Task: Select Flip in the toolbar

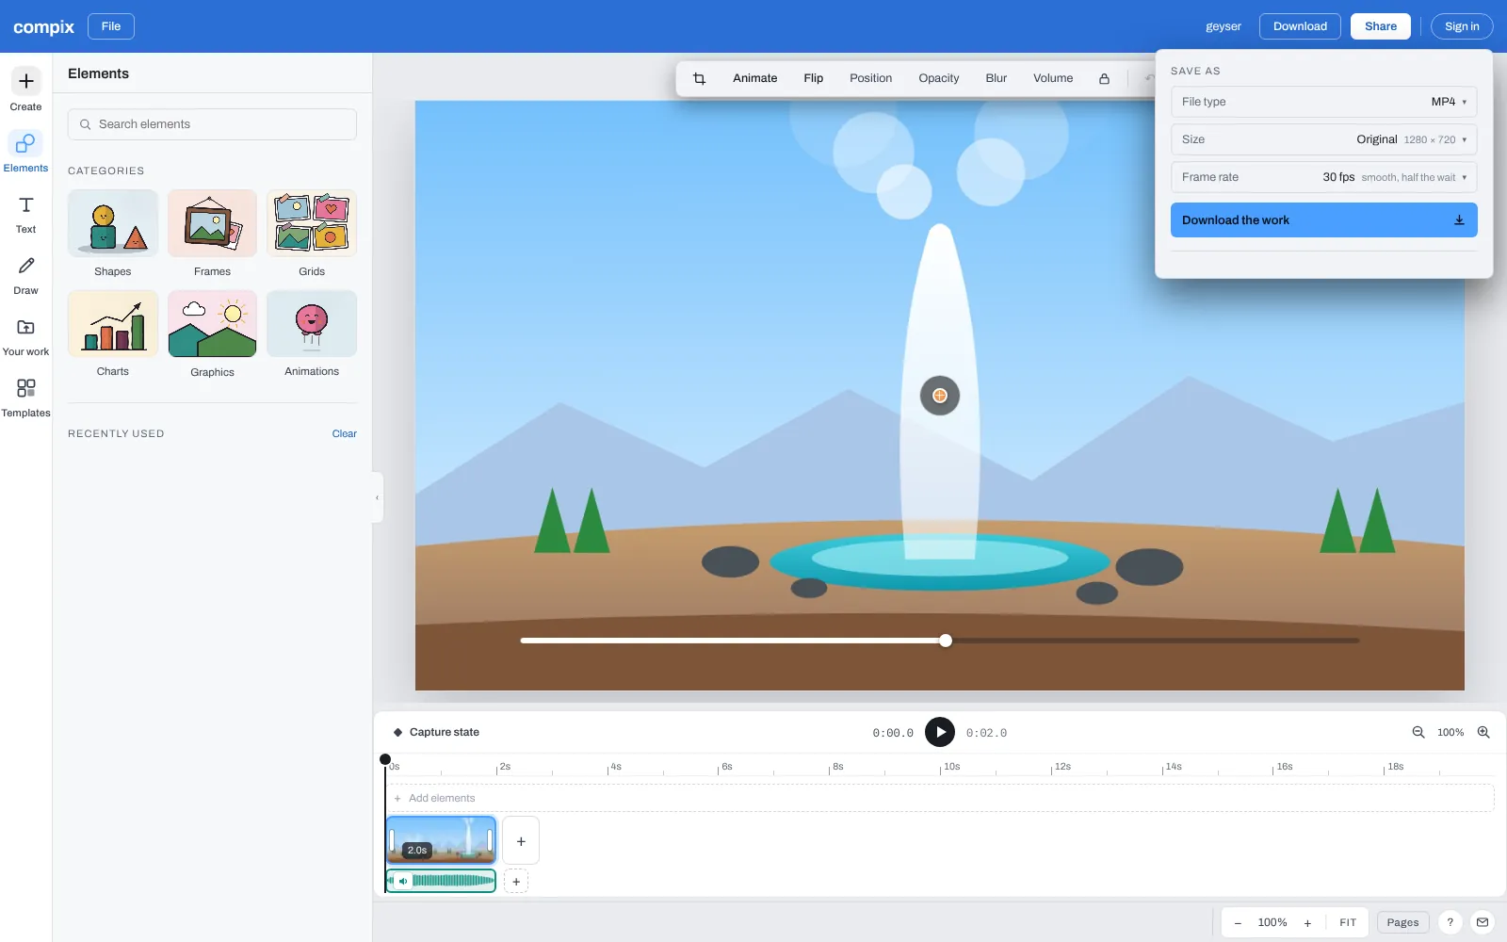Action: tap(814, 78)
